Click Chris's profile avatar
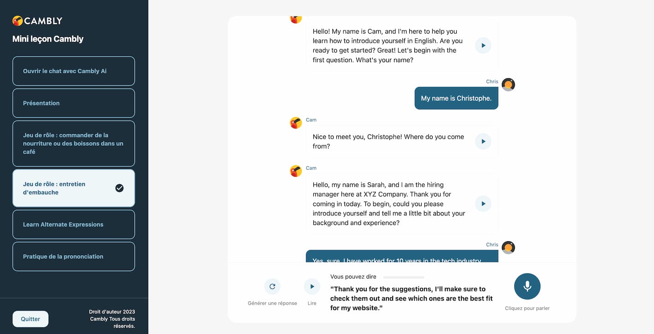 click(508, 84)
